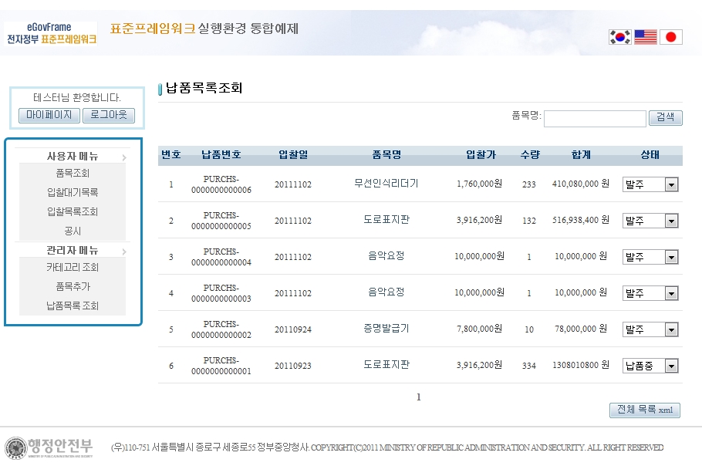Open status dropdown for 증명발급기 row

pos(650,329)
